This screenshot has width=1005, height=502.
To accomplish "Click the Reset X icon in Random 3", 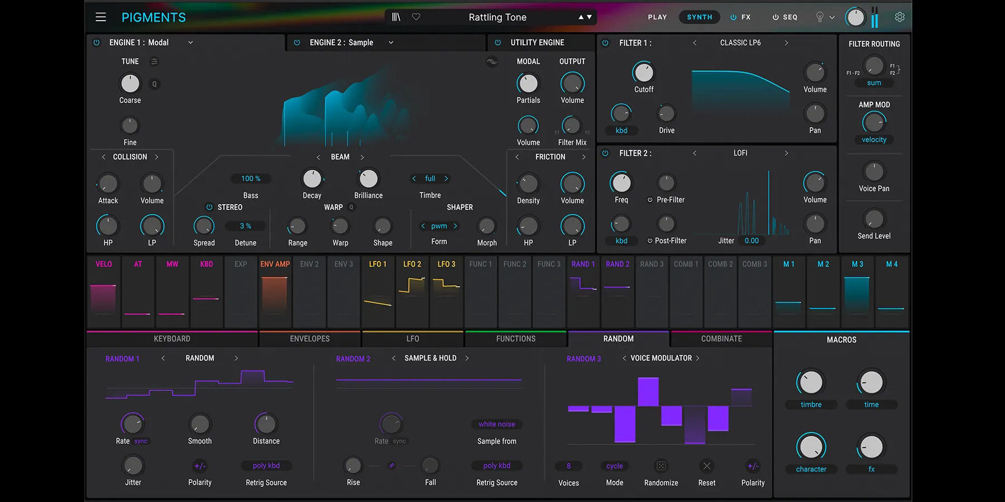I will pyautogui.click(x=707, y=466).
